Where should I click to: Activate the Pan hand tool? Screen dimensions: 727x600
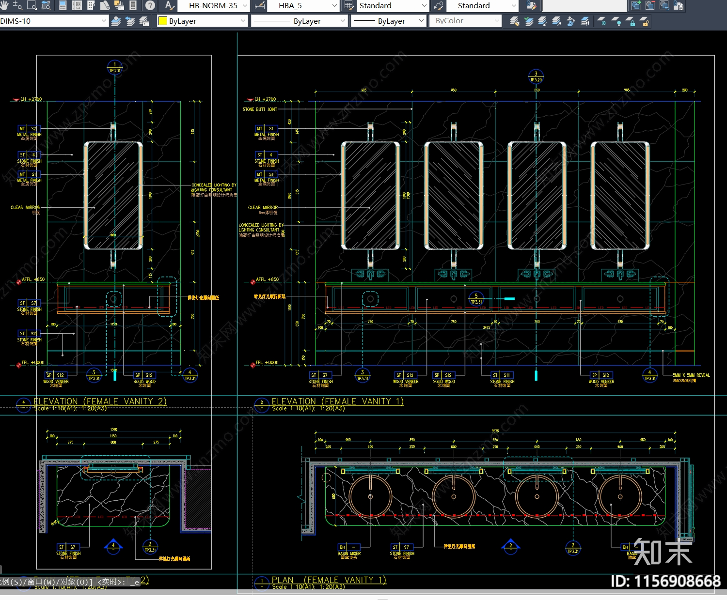(4, 5)
